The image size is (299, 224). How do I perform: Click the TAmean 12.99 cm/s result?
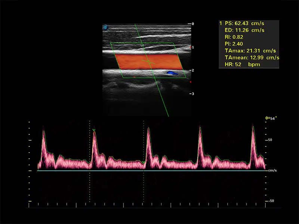[x=252, y=57]
